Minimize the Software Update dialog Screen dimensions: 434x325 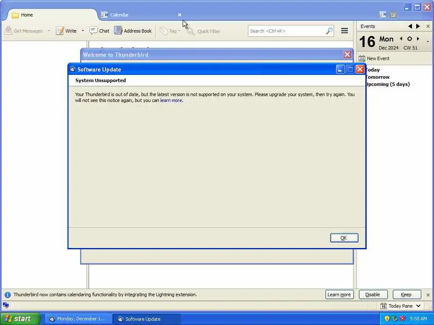coord(340,69)
